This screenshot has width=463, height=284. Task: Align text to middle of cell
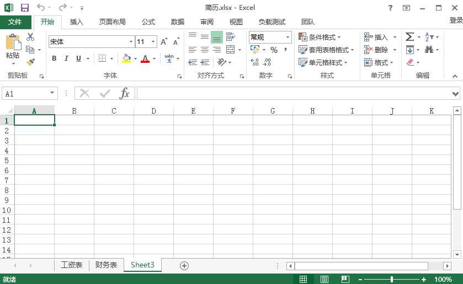point(205,36)
